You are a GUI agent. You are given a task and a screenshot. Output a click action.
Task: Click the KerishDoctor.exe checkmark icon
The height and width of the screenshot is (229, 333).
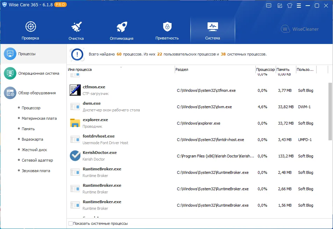75,156
